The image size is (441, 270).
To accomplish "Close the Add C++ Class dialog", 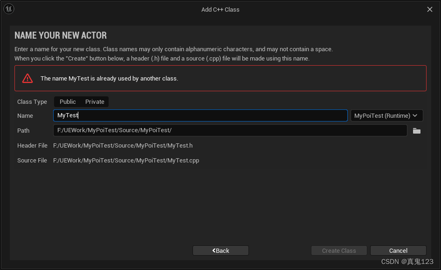I will click(x=430, y=9).
